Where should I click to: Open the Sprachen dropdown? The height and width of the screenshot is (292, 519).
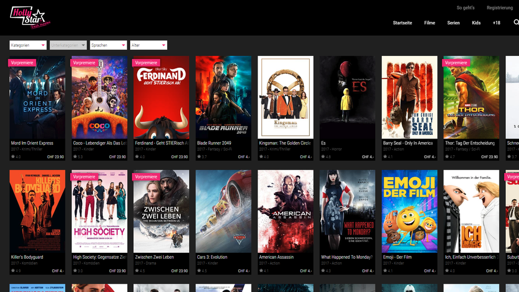click(x=108, y=45)
